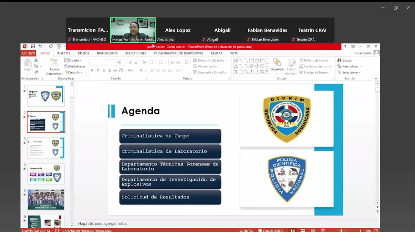
Task: Increase font size with the large A icon
Action: pyautogui.click(x=130, y=62)
